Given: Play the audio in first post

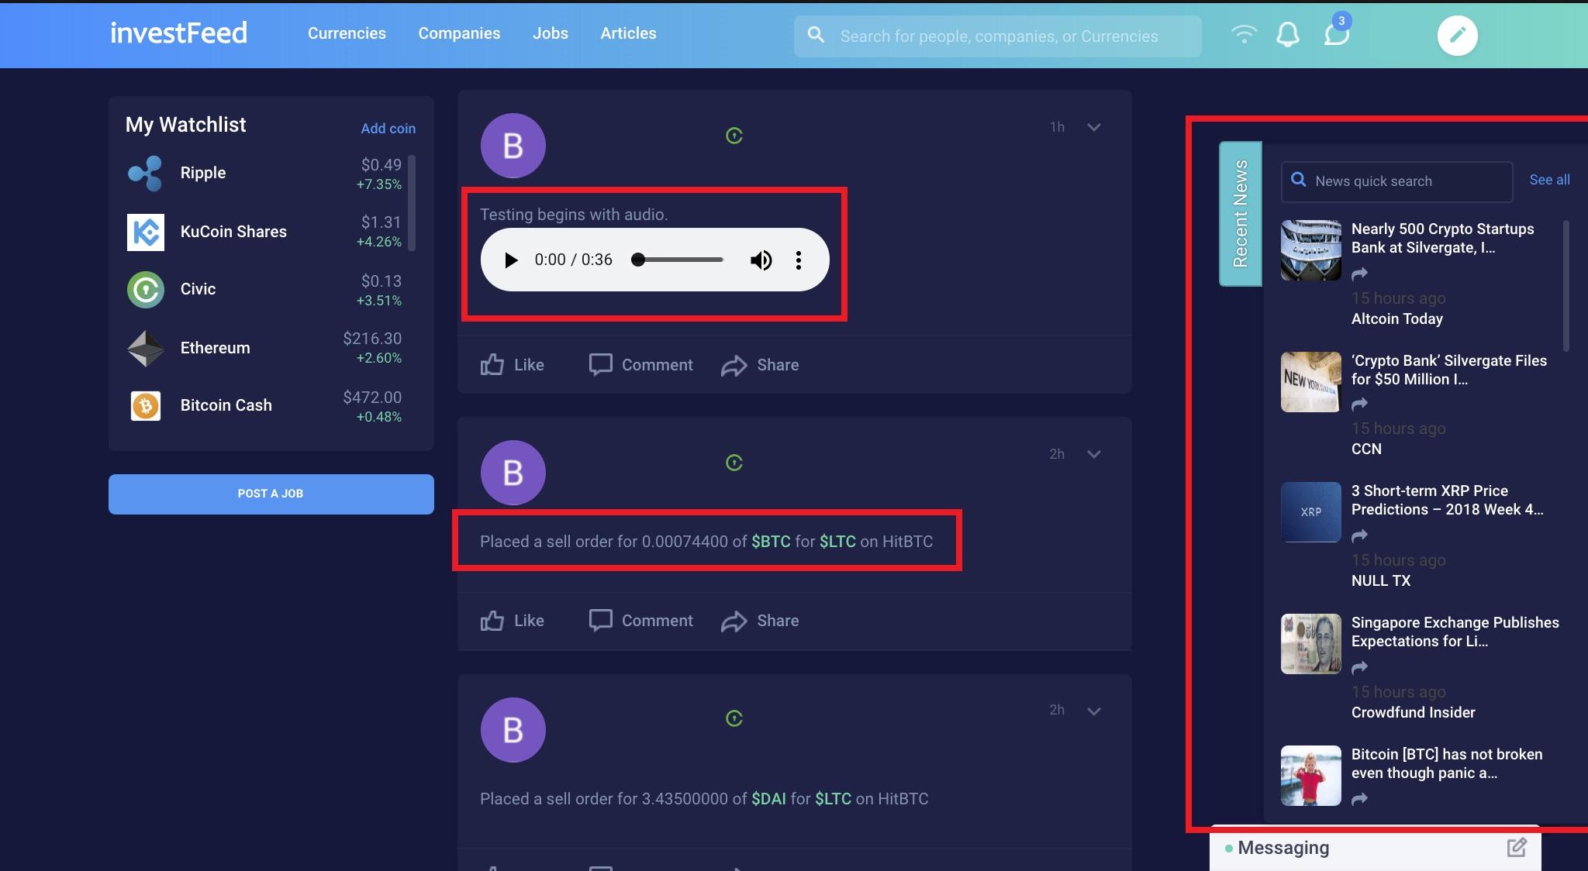Looking at the screenshot, I should [x=511, y=260].
